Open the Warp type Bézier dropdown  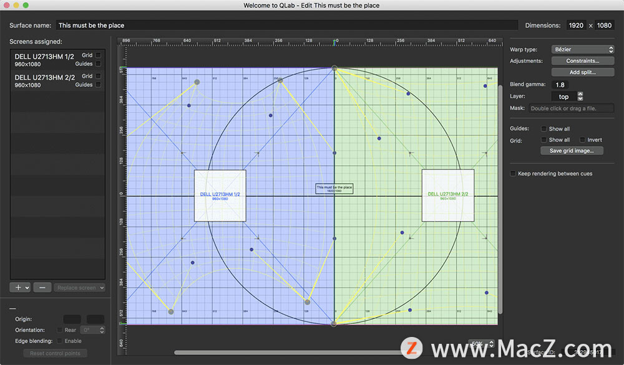point(583,49)
